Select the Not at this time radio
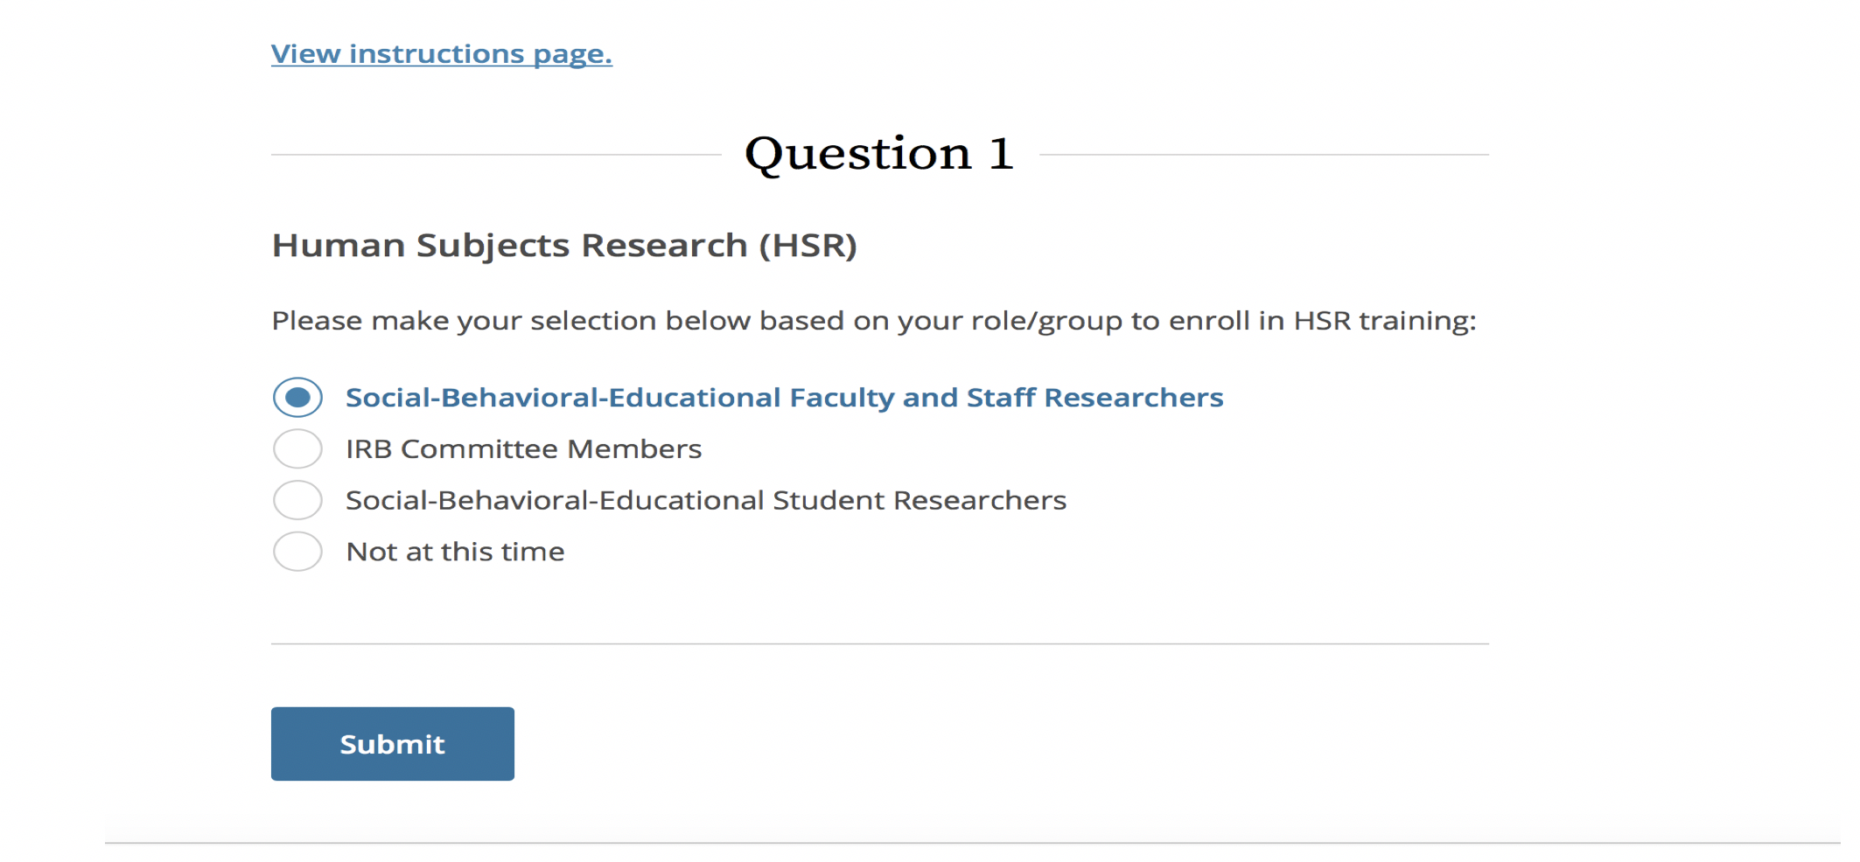This screenshot has width=1860, height=862. click(x=297, y=552)
